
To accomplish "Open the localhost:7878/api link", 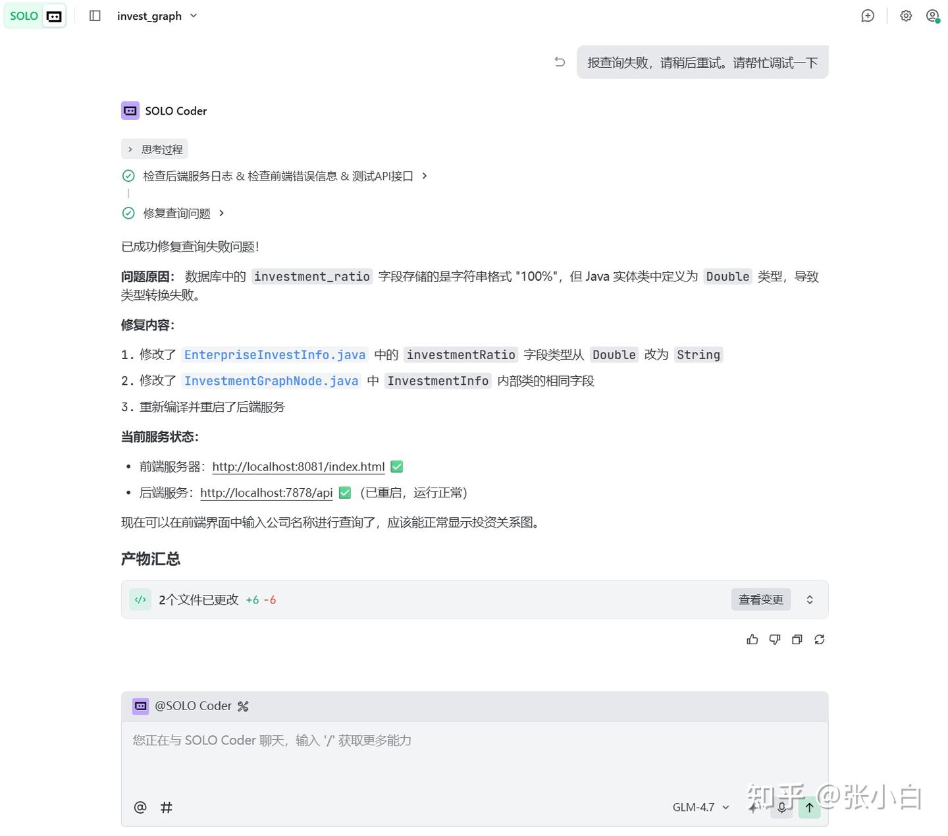I will (x=267, y=493).
